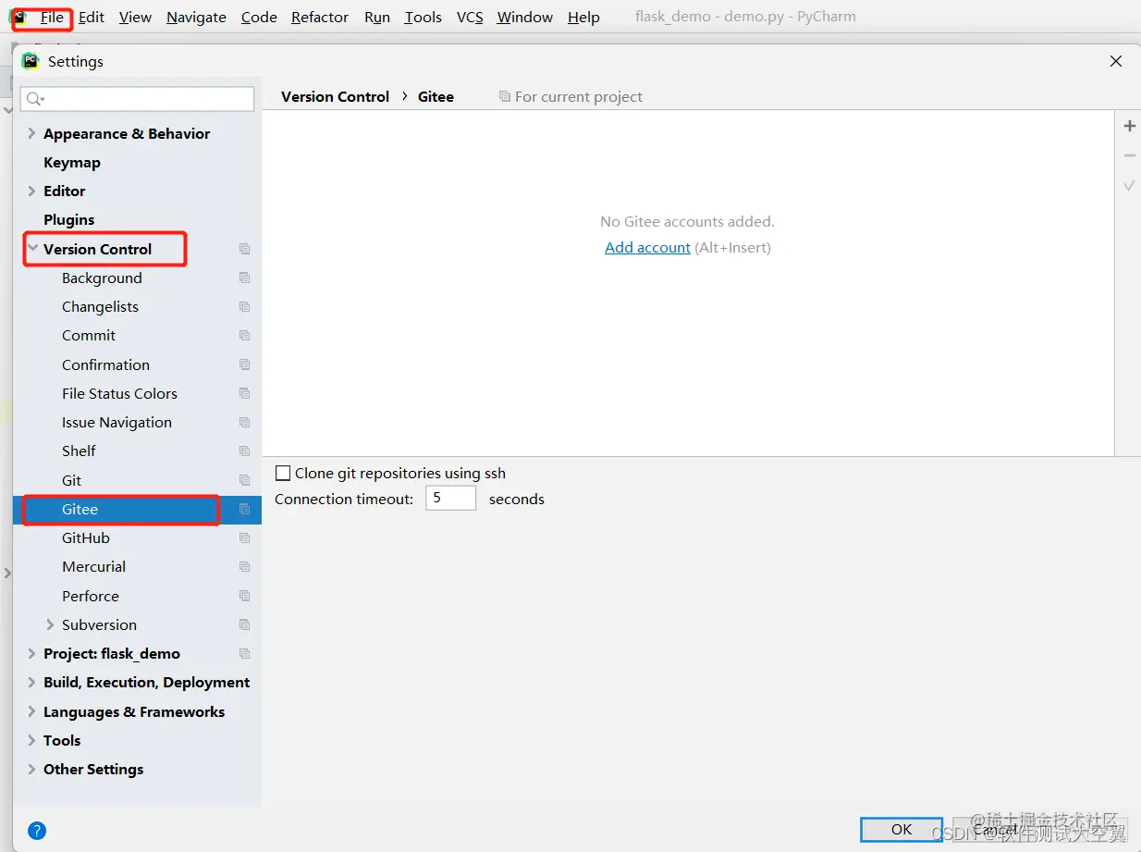The width and height of the screenshot is (1141, 852).
Task: Click the Connection timeout value field
Action: 450,499
